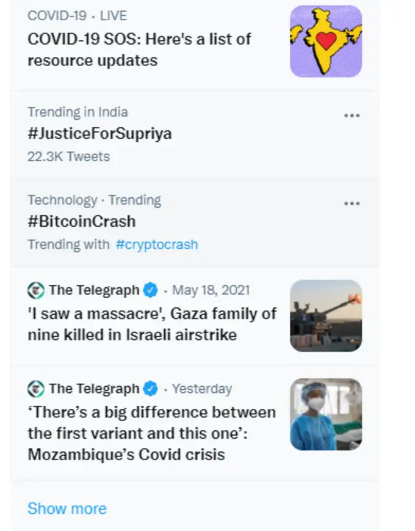Open more options for #JusticeForSupriya trend

(x=352, y=115)
